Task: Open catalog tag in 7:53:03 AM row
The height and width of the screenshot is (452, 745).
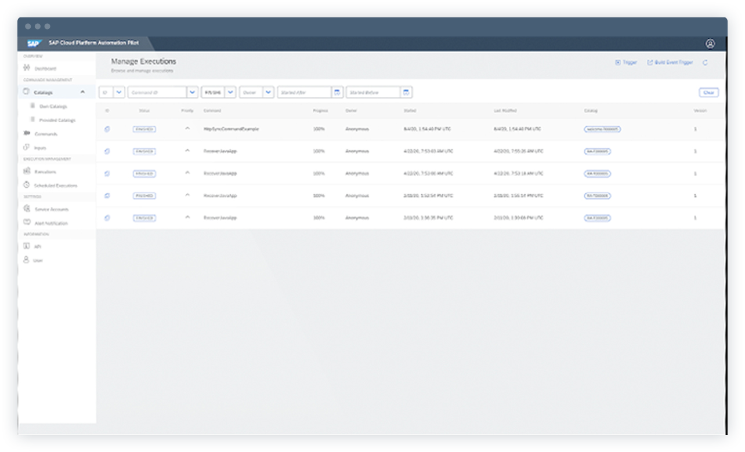Action: (598, 151)
